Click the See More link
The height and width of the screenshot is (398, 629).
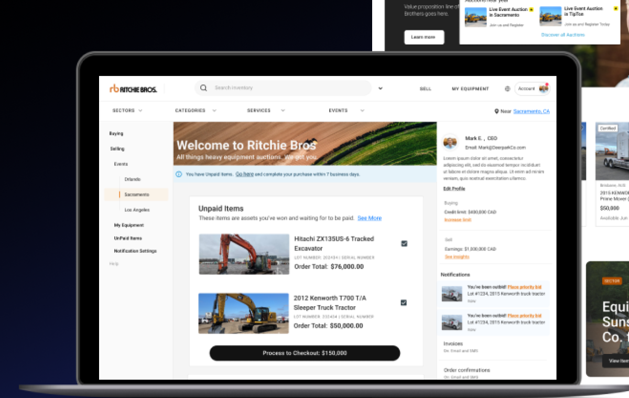point(370,218)
